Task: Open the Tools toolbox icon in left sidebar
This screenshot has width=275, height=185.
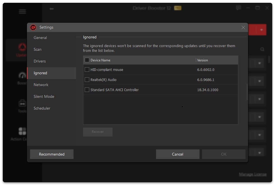Action: point(22,103)
